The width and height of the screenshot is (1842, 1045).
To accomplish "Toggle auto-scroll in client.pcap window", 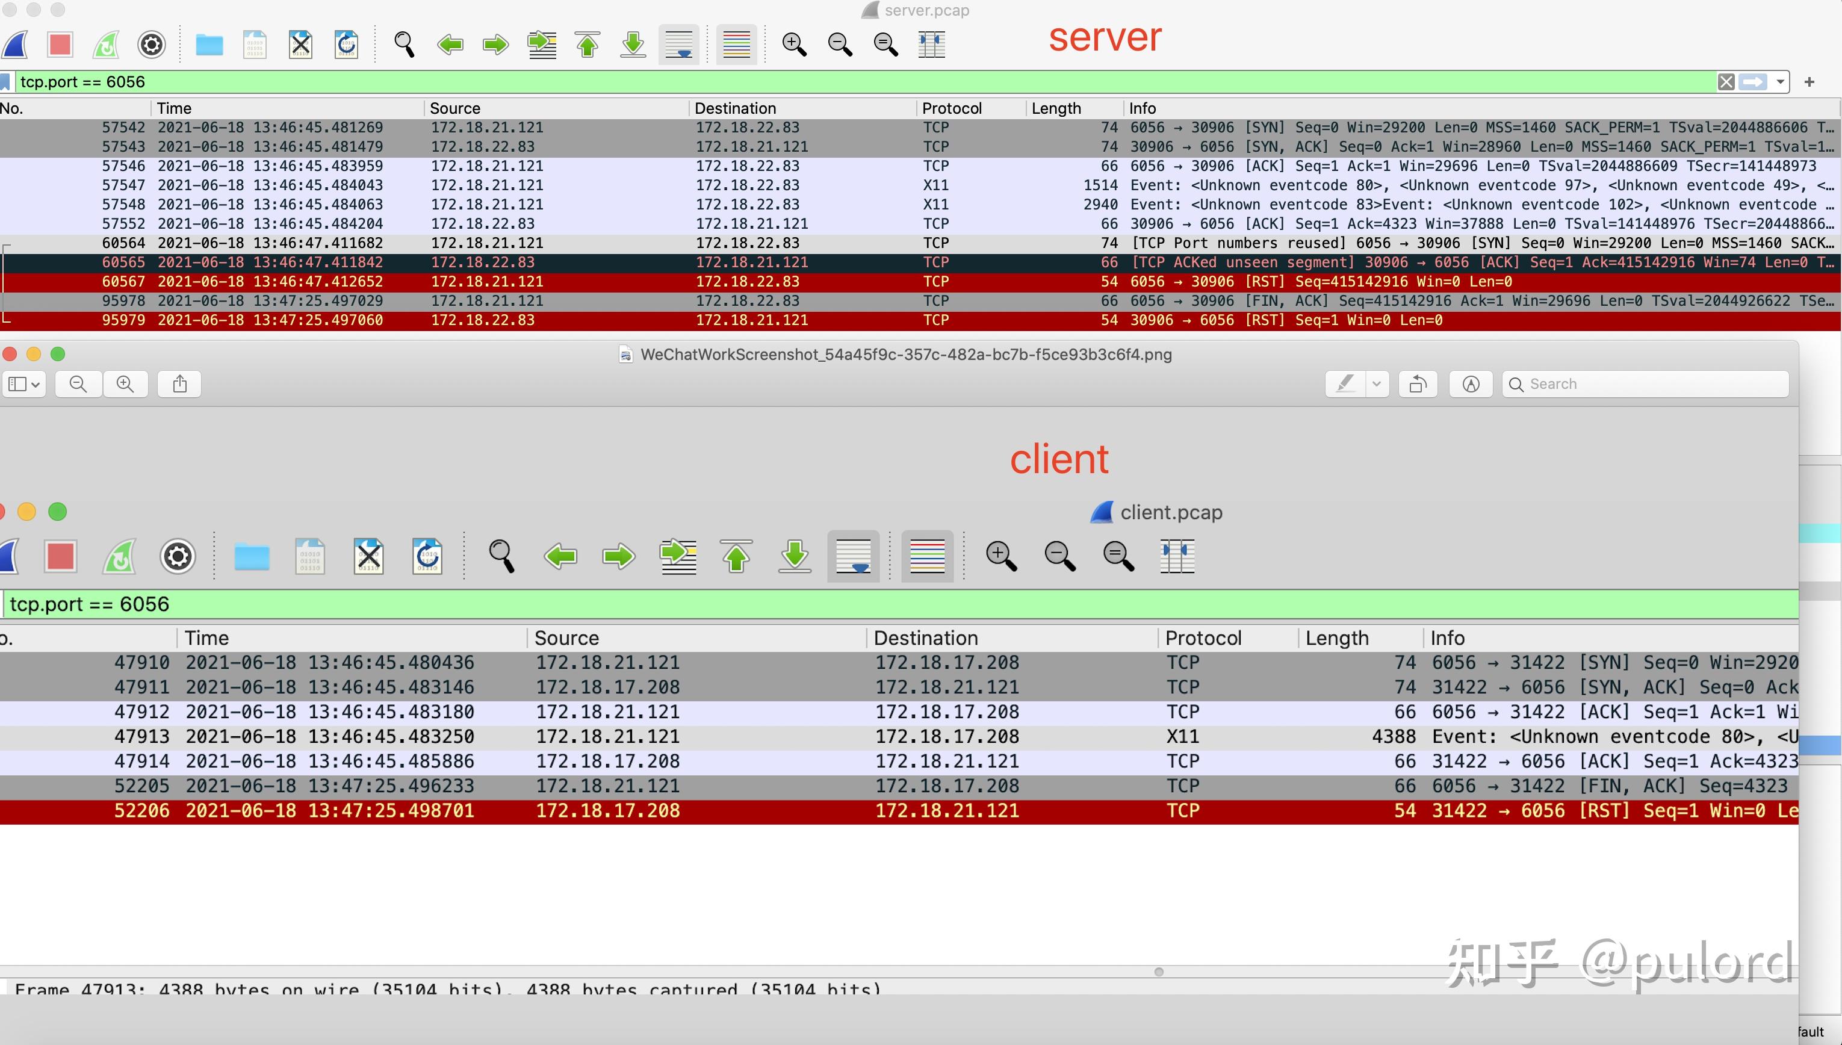I will pyautogui.click(x=853, y=556).
